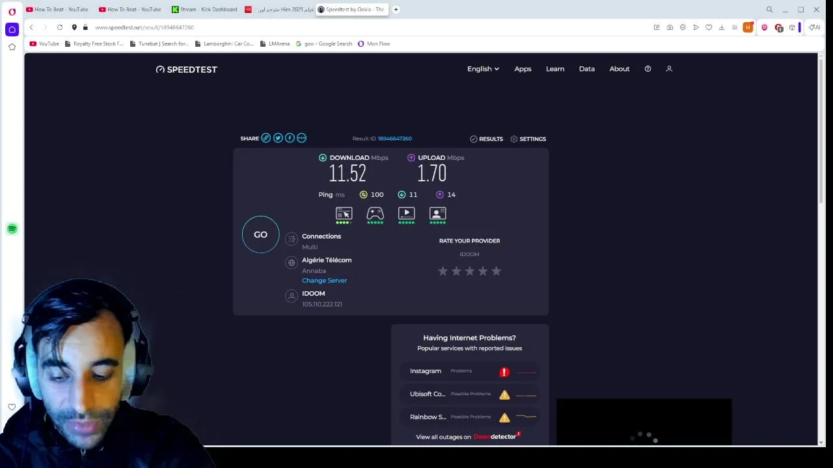
Task: Open the Apps menu
Action: pos(523,69)
